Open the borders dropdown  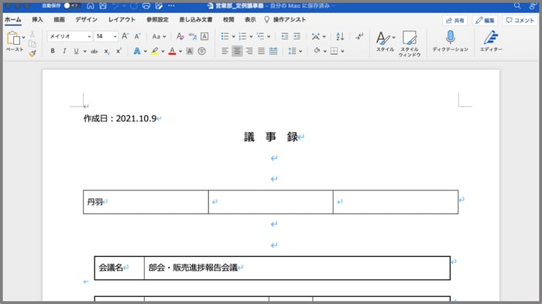[342, 52]
